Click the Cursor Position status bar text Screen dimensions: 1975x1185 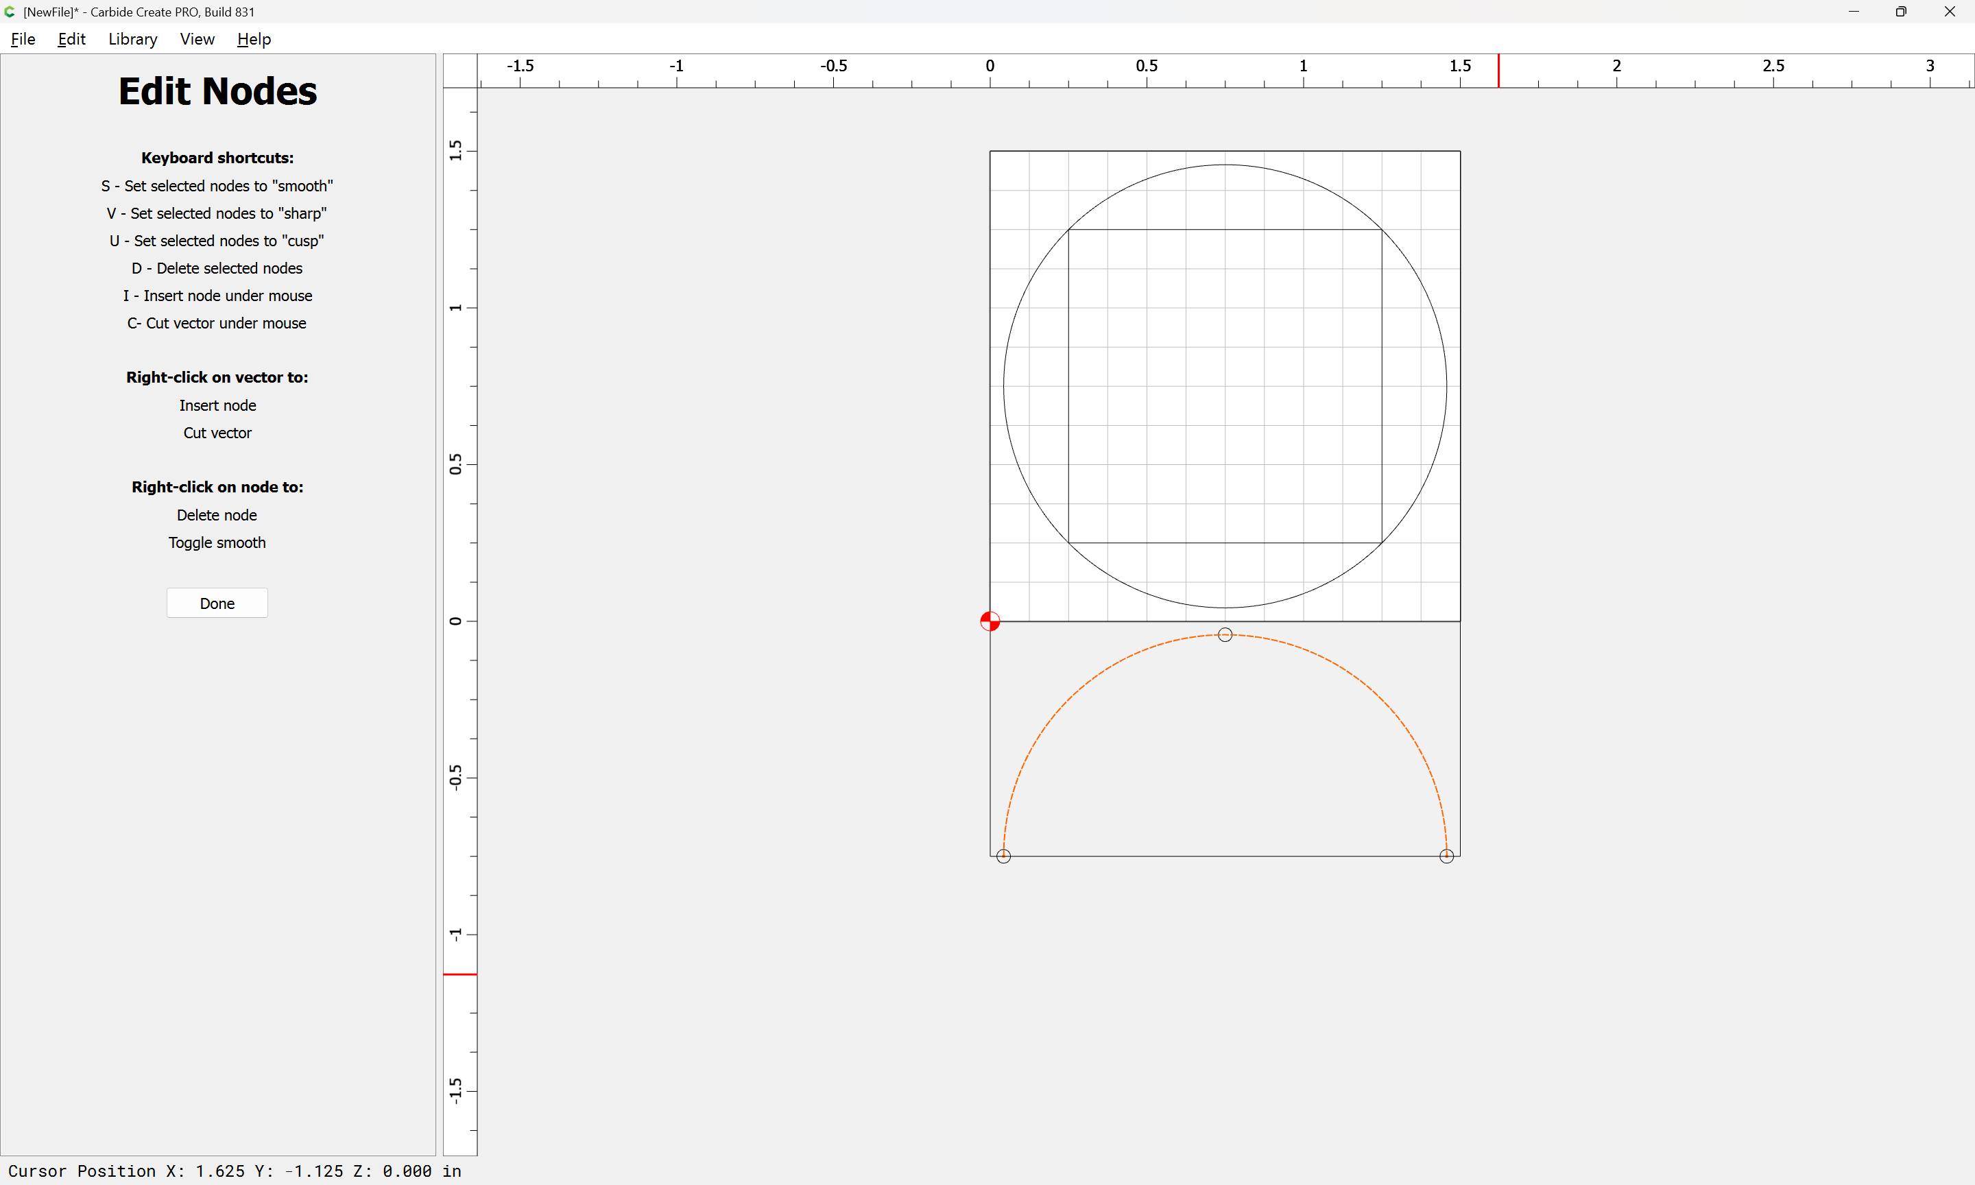tap(235, 1171)
